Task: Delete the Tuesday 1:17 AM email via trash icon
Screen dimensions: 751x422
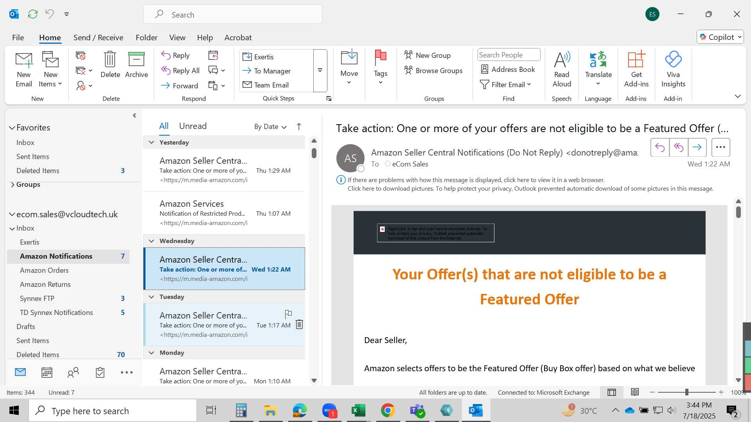Action: (x=299, y=324)
